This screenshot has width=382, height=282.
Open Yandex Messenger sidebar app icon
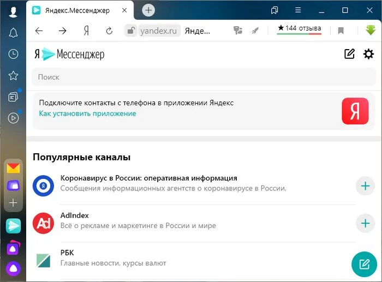pos(13,226)
